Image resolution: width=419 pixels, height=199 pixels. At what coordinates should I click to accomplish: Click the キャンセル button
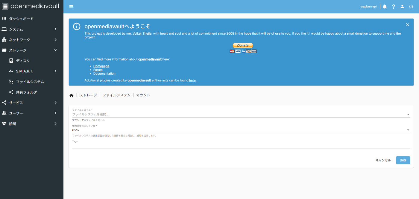coord(383,160)
